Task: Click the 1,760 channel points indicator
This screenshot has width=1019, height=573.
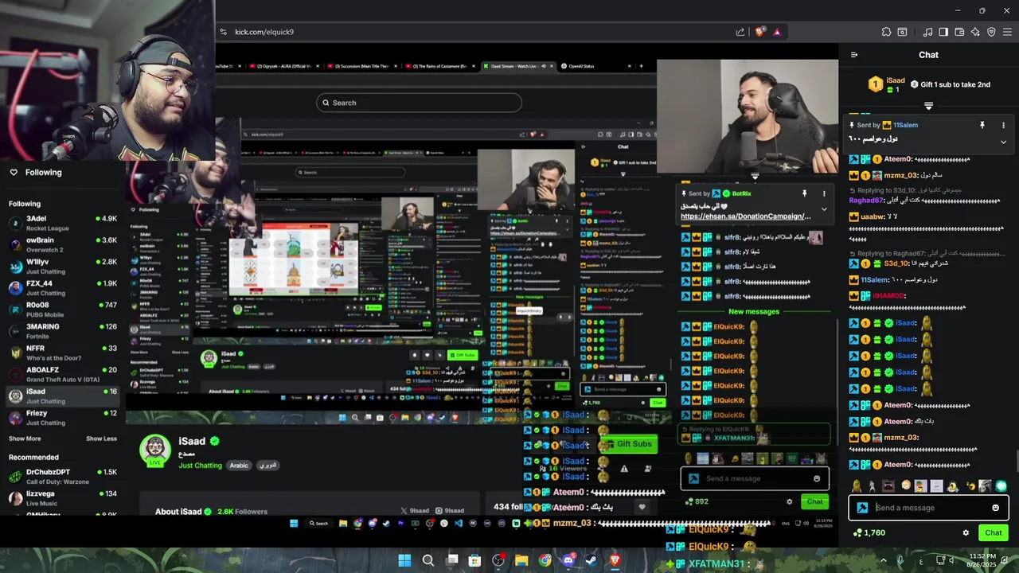Action: [869, 532]
